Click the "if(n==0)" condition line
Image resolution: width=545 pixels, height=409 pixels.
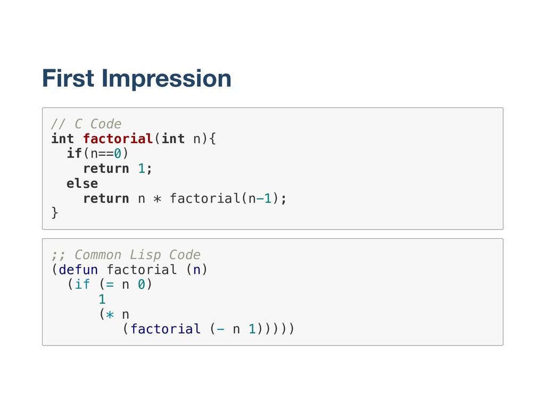(x=97, y=154)
